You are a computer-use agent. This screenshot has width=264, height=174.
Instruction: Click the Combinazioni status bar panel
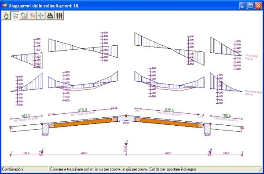pyautogui.click(x=25, y=169)
